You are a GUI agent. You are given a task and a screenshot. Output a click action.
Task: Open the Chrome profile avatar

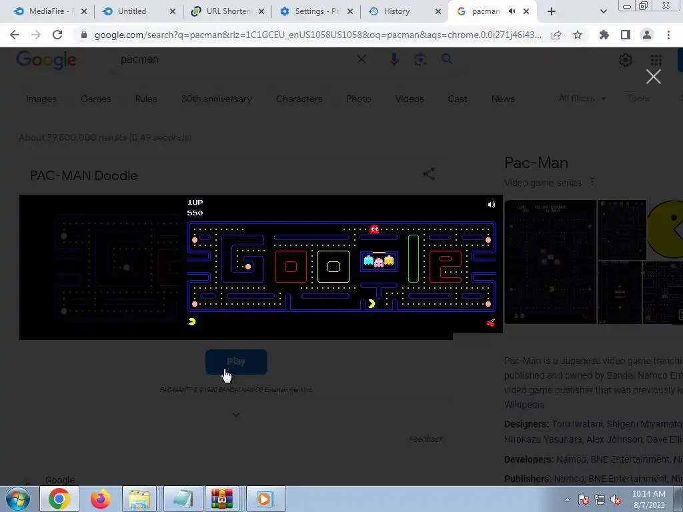coord(647,35)
